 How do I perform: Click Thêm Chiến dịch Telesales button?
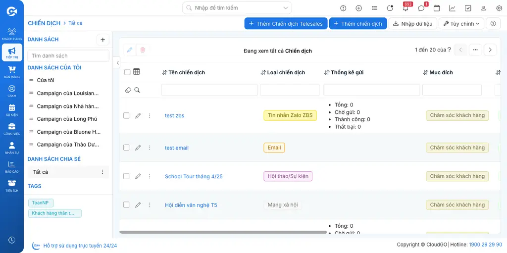click(286, 24)
